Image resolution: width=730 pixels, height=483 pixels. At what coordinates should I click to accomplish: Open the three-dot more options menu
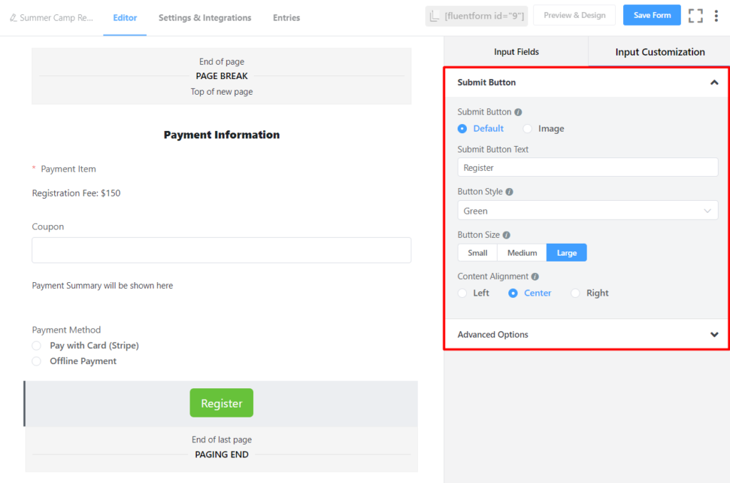tap(716, 16)
